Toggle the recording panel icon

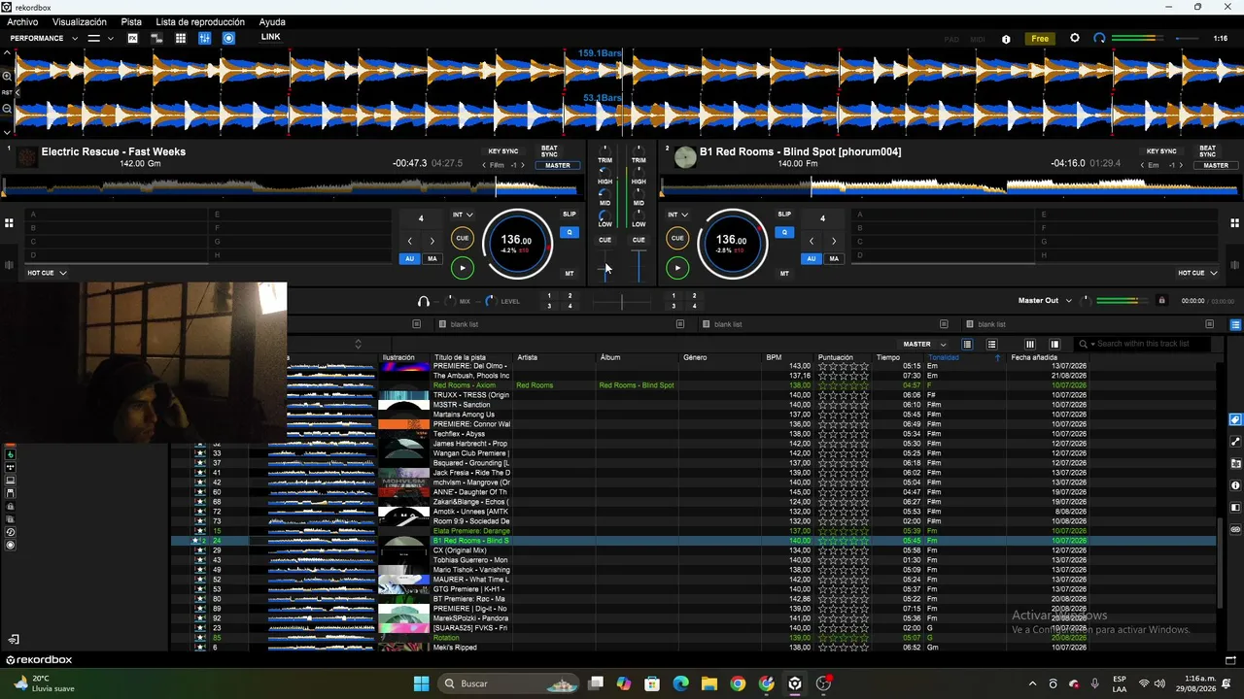point(228,38)
